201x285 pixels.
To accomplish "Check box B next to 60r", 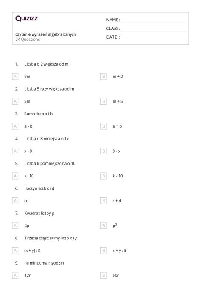I will (103, 276).
